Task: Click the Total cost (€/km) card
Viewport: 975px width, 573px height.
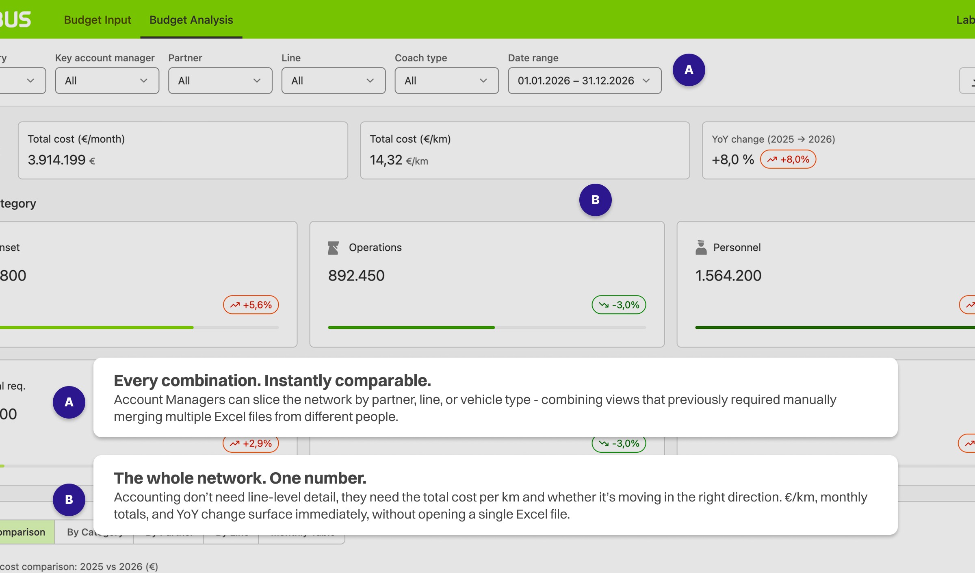Action: pos(524,150)
